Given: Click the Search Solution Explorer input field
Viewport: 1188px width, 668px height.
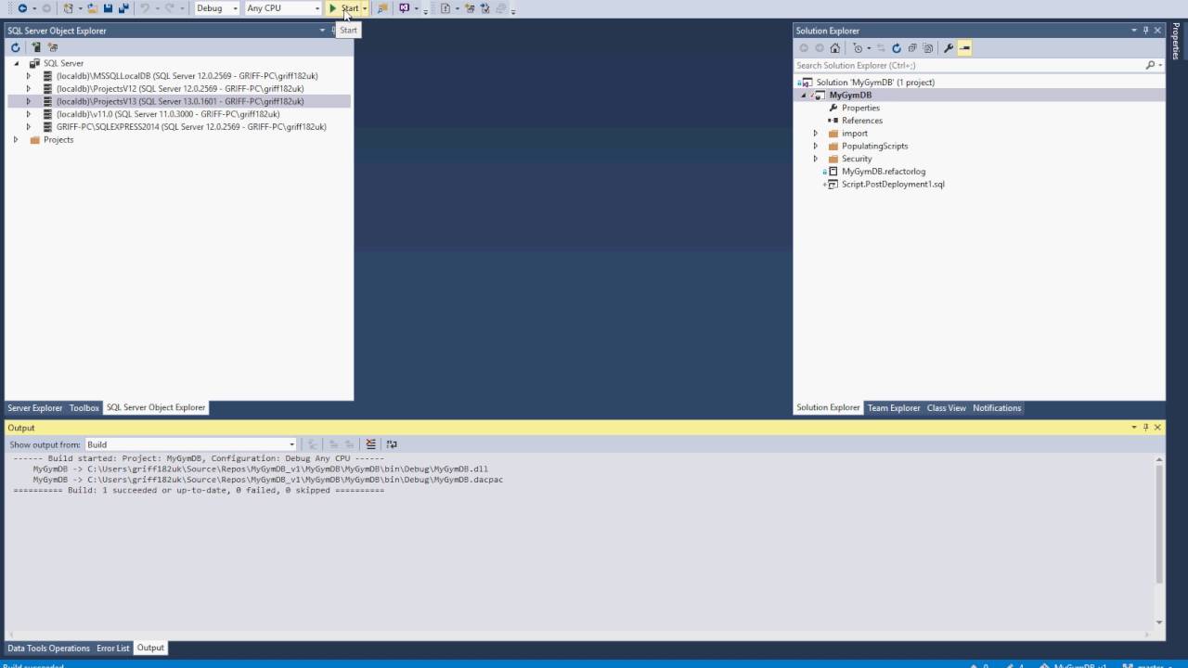Looking at the screenshot, I should click(969, 65).
